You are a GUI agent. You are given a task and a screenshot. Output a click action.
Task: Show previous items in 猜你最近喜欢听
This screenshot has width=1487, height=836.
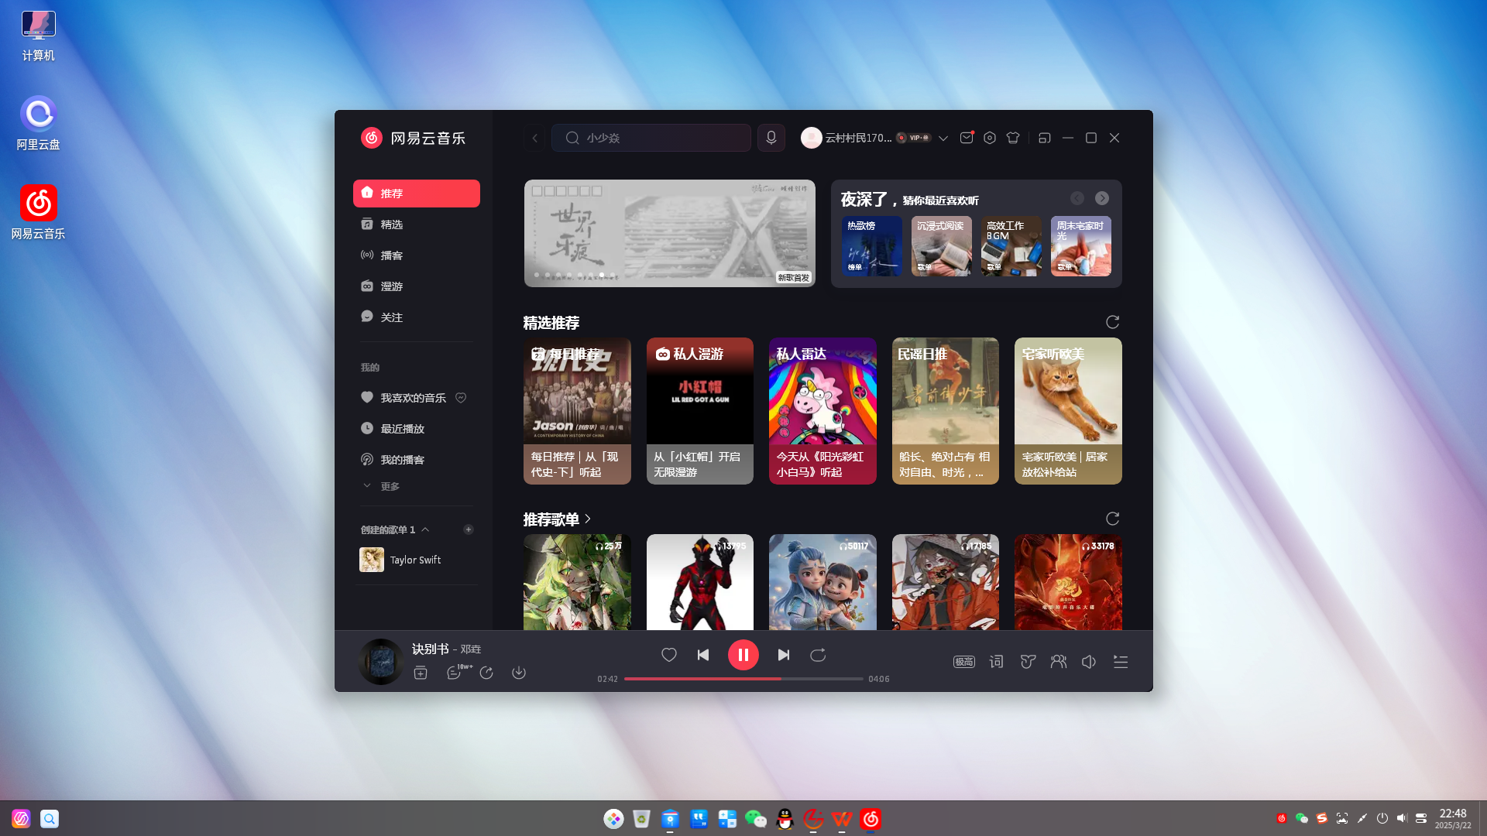[1077, 198]
